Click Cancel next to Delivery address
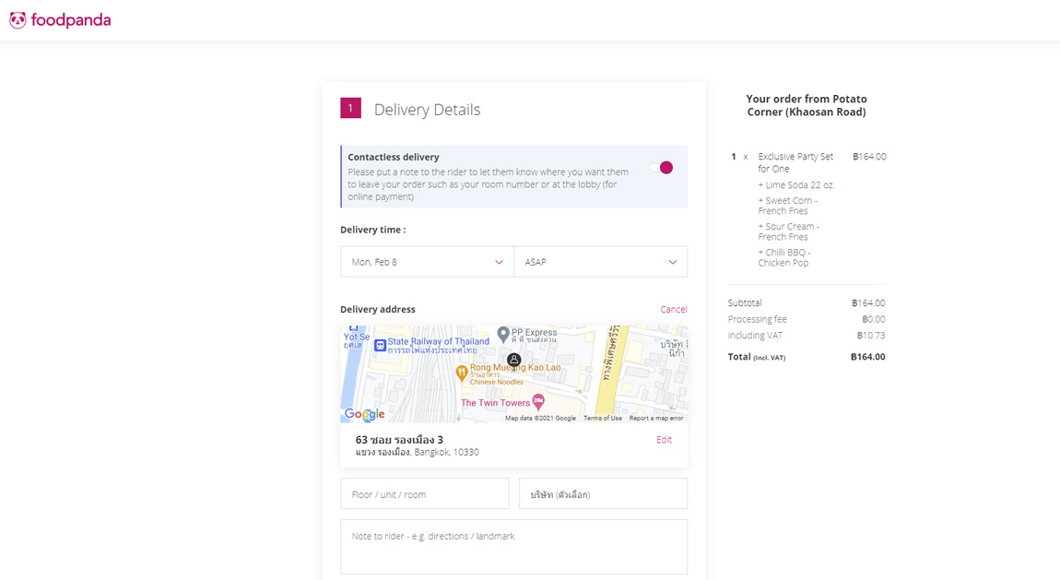Viewport: 1060px width, 580px height. 673,309
